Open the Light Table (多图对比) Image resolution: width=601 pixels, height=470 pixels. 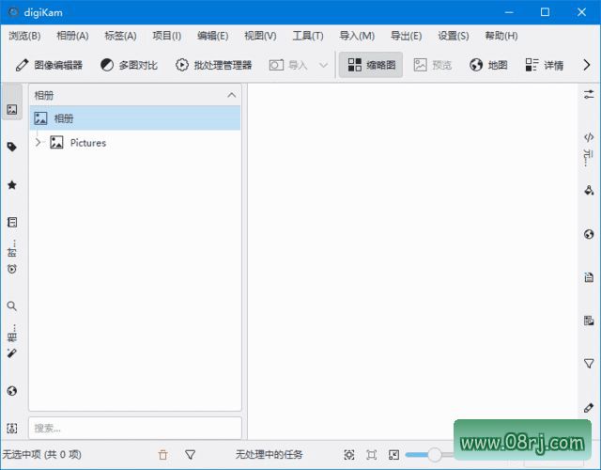(x=129, y=65)
